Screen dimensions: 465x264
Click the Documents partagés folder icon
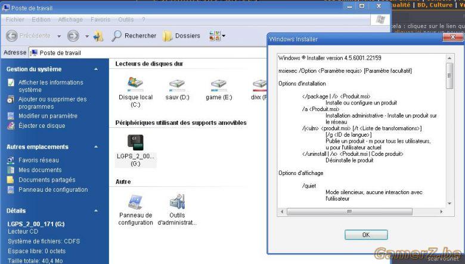[11, 180]
